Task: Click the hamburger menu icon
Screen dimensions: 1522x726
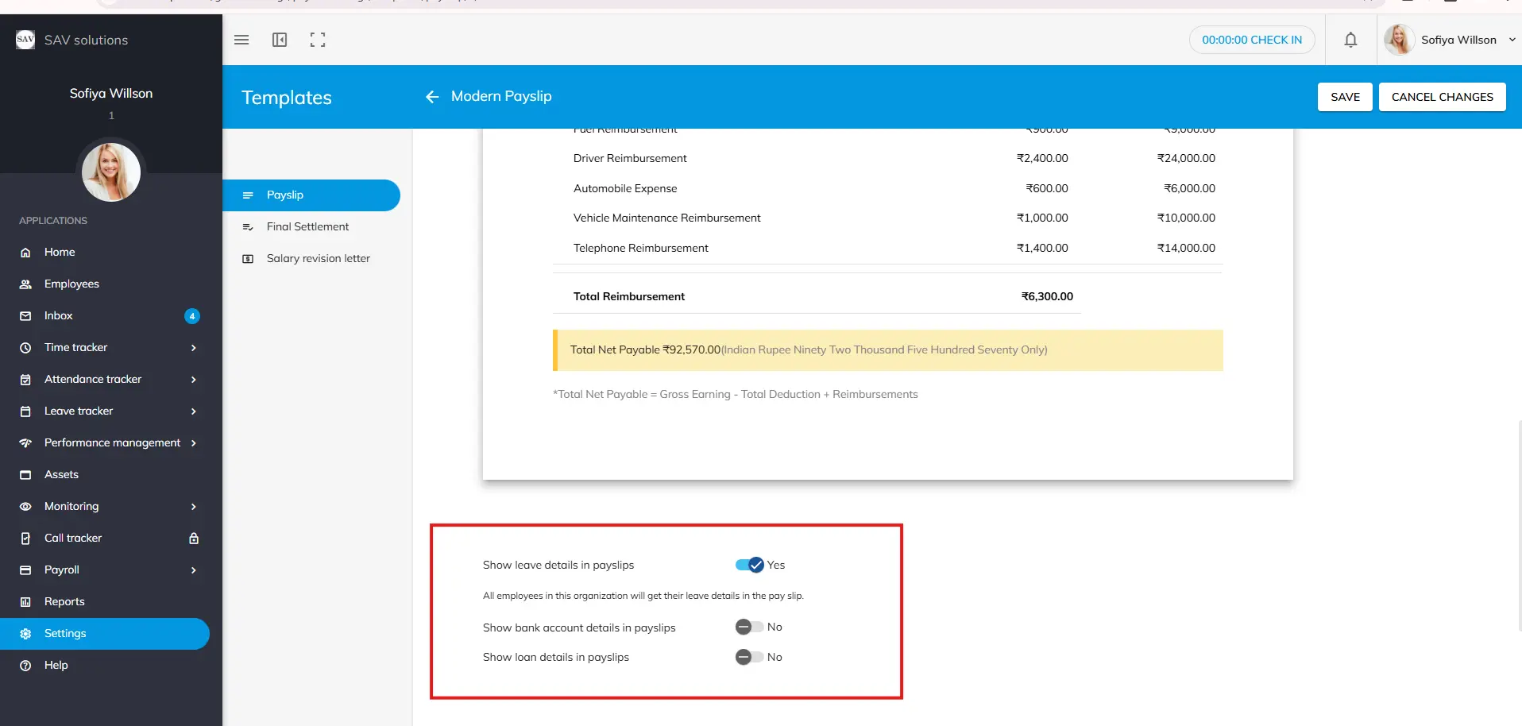Action: (x=241, y=40)
